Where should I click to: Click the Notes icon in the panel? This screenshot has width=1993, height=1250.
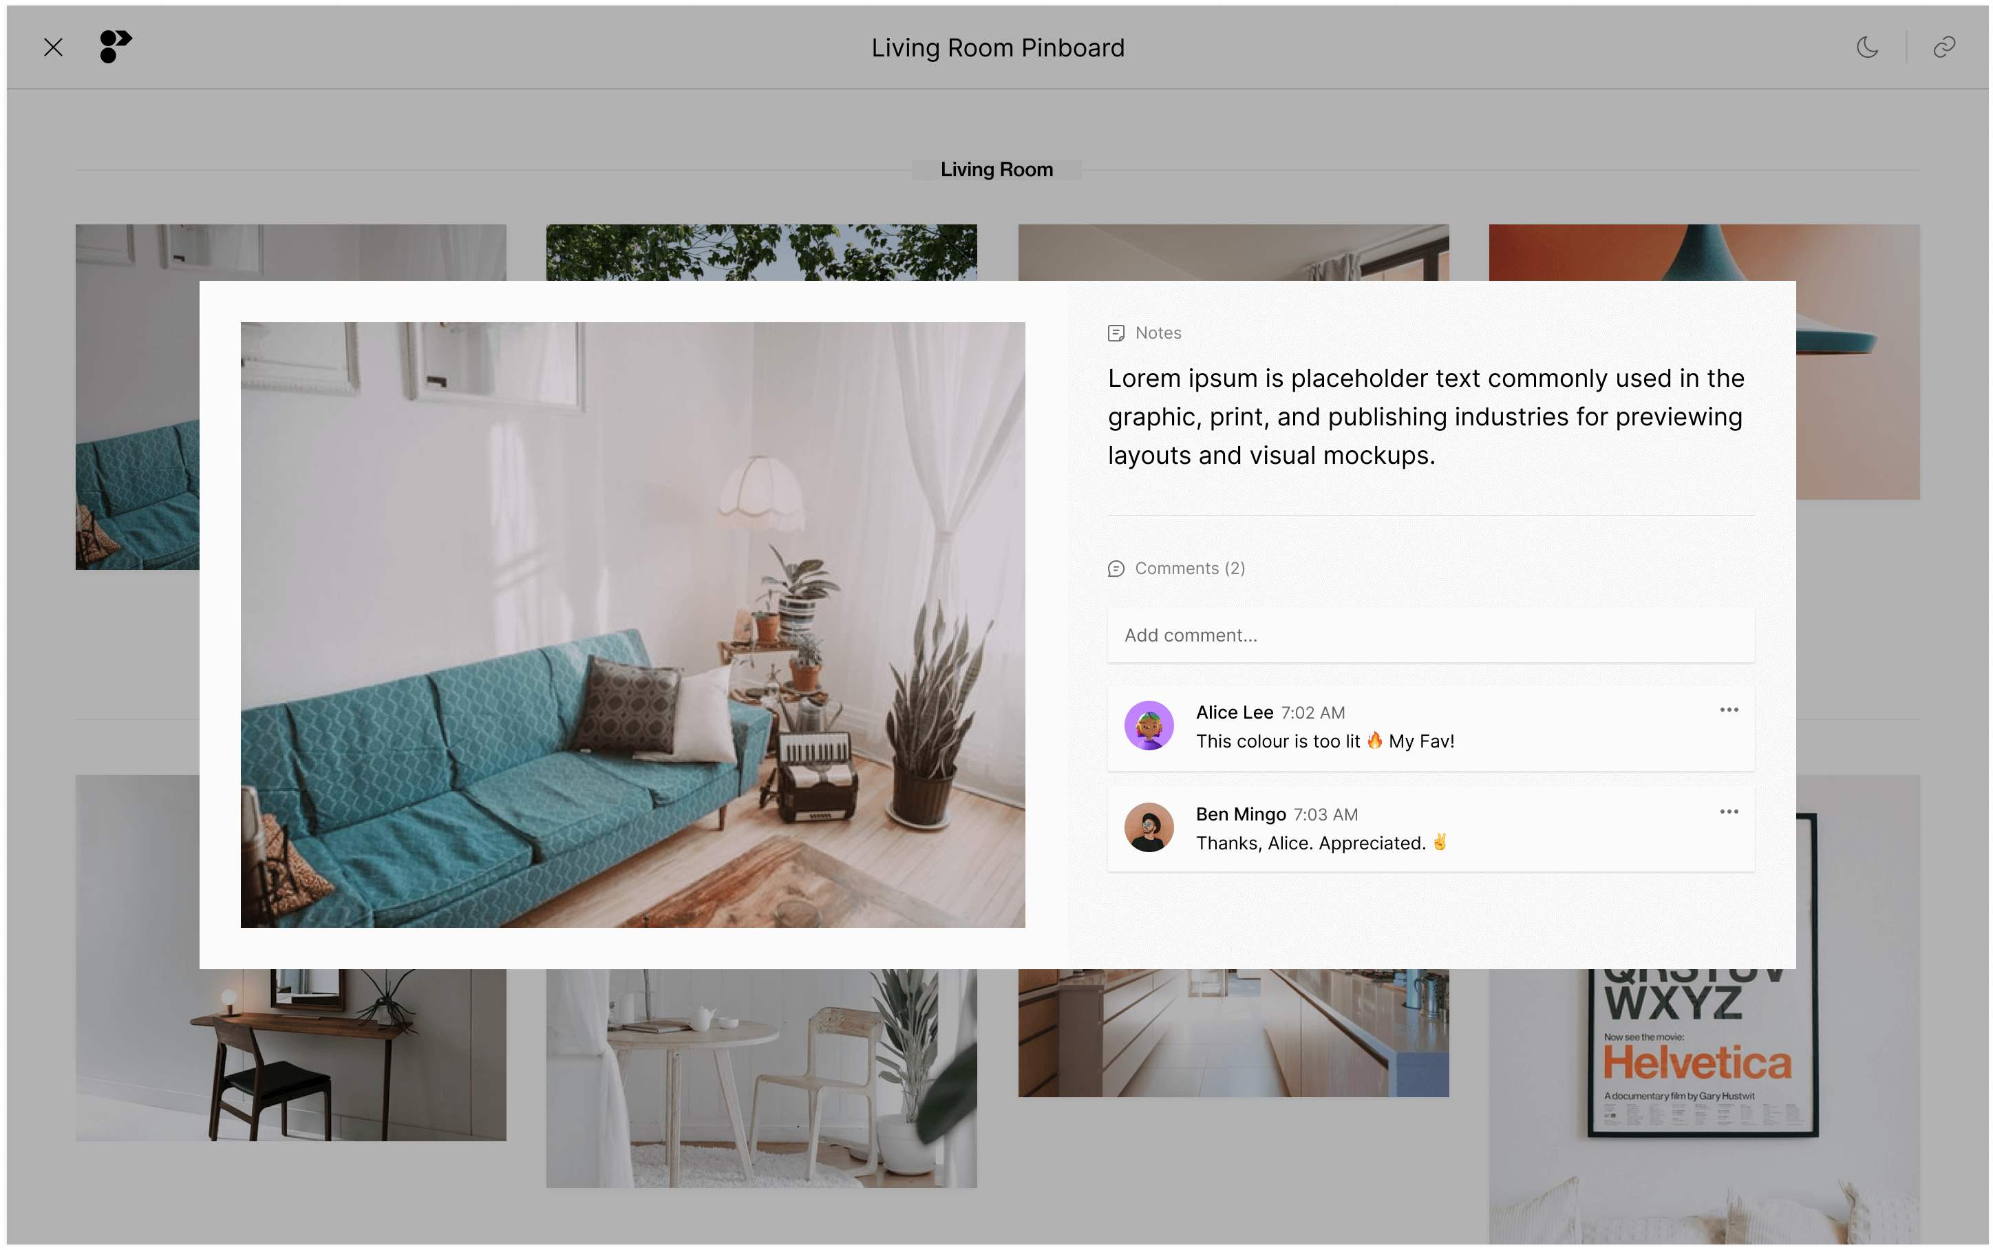coord(1116,333)
